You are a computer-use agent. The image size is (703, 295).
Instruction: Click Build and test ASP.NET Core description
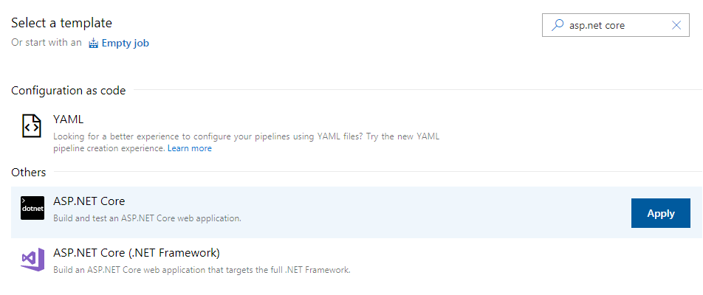pyautogui.click(x=148, y=219)
